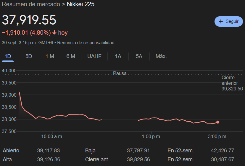
Task: Click the 52-week high value 42,426.77
Action: [223, 151]
